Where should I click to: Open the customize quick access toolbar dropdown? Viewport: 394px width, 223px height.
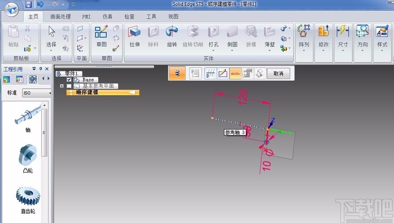click(73, 4)
